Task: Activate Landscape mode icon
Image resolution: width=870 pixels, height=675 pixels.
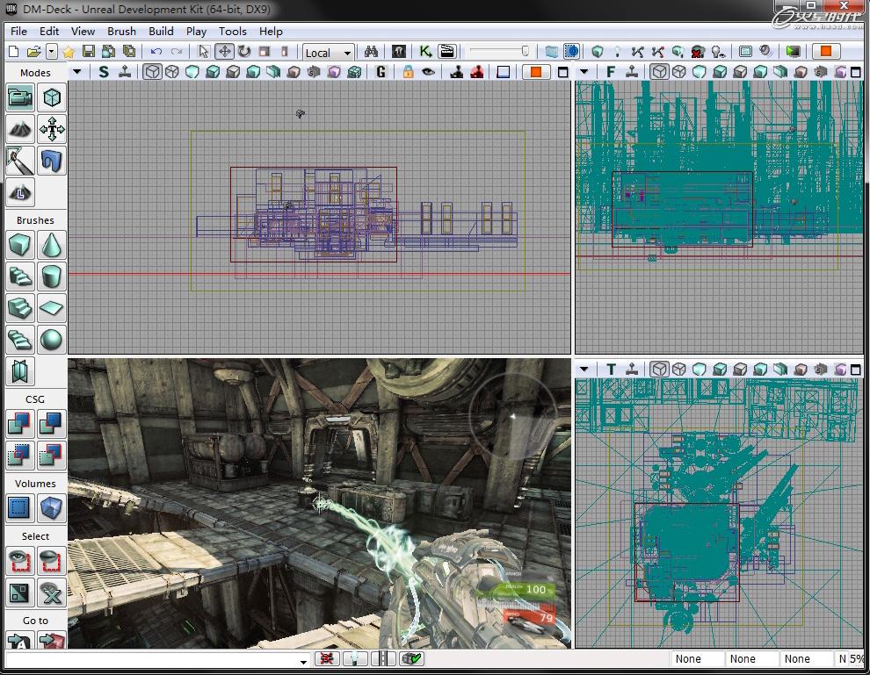Action: (x=20, y=193)
